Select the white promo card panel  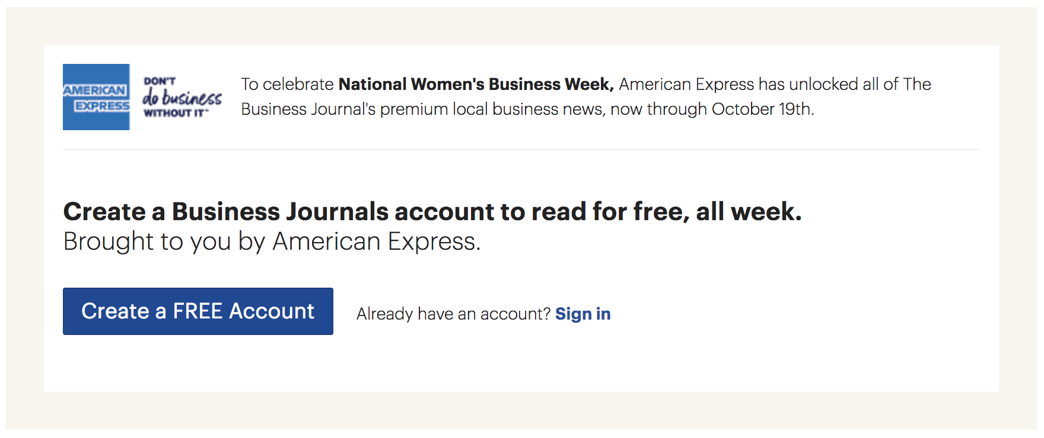pyautogui.click(x=522, y=367)
